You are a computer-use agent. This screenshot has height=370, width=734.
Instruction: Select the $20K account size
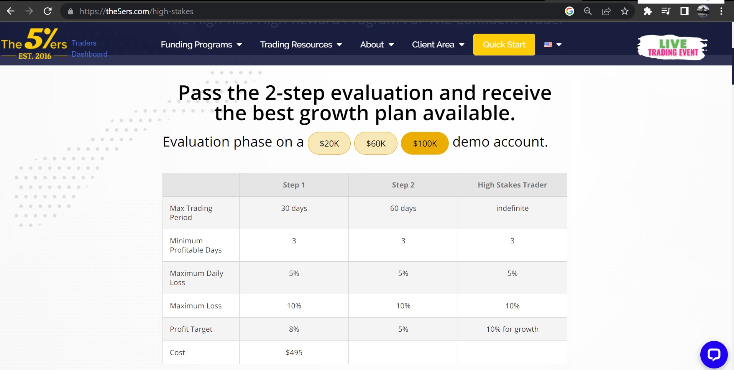coord(329,143)
